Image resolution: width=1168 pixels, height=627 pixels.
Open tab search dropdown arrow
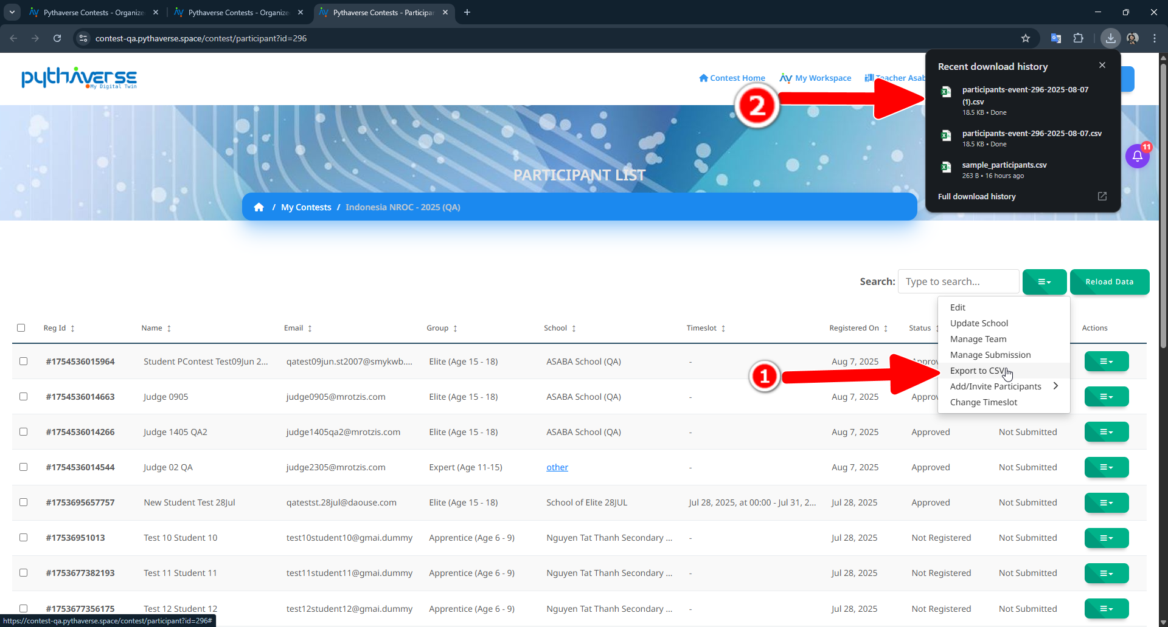point(12,12)
